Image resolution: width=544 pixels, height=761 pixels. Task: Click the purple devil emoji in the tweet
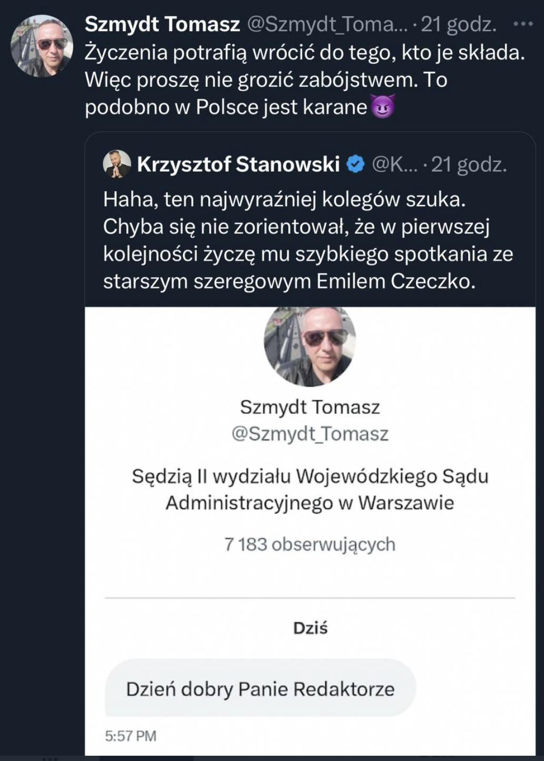click(x=383, y=107)
